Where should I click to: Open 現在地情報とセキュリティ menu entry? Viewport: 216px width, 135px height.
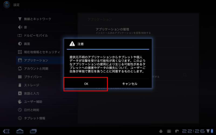46,52
